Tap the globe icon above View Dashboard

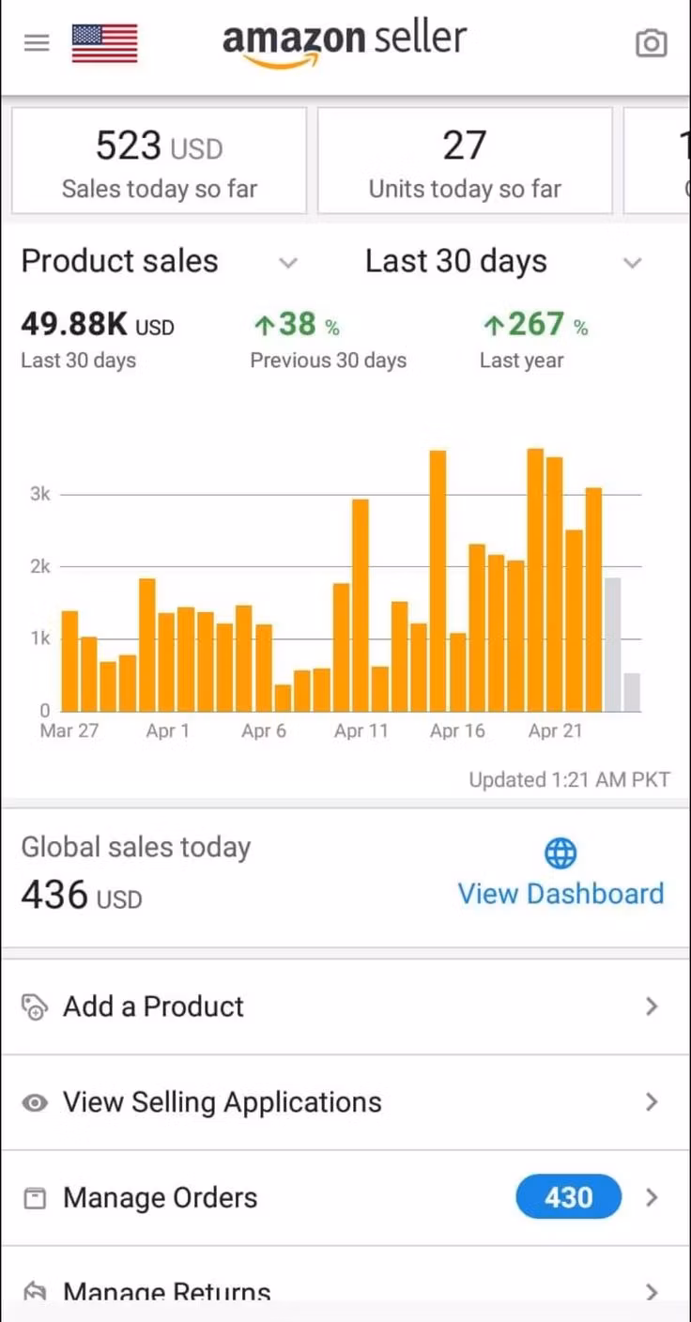[x=560, y=853]
